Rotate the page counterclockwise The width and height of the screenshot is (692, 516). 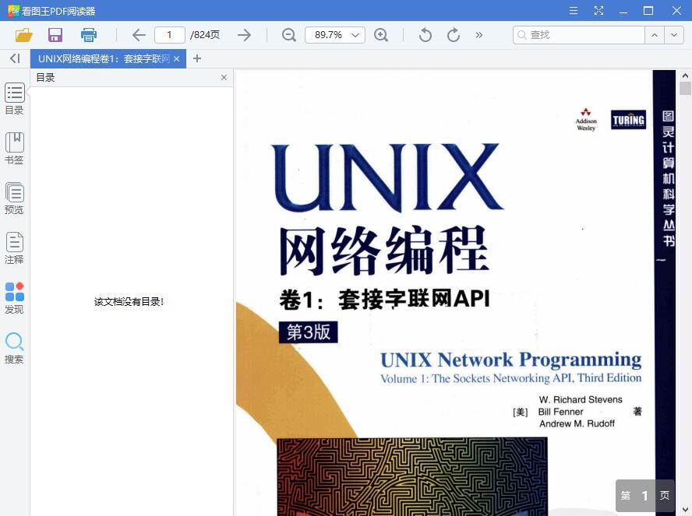(x=425, y=35)
